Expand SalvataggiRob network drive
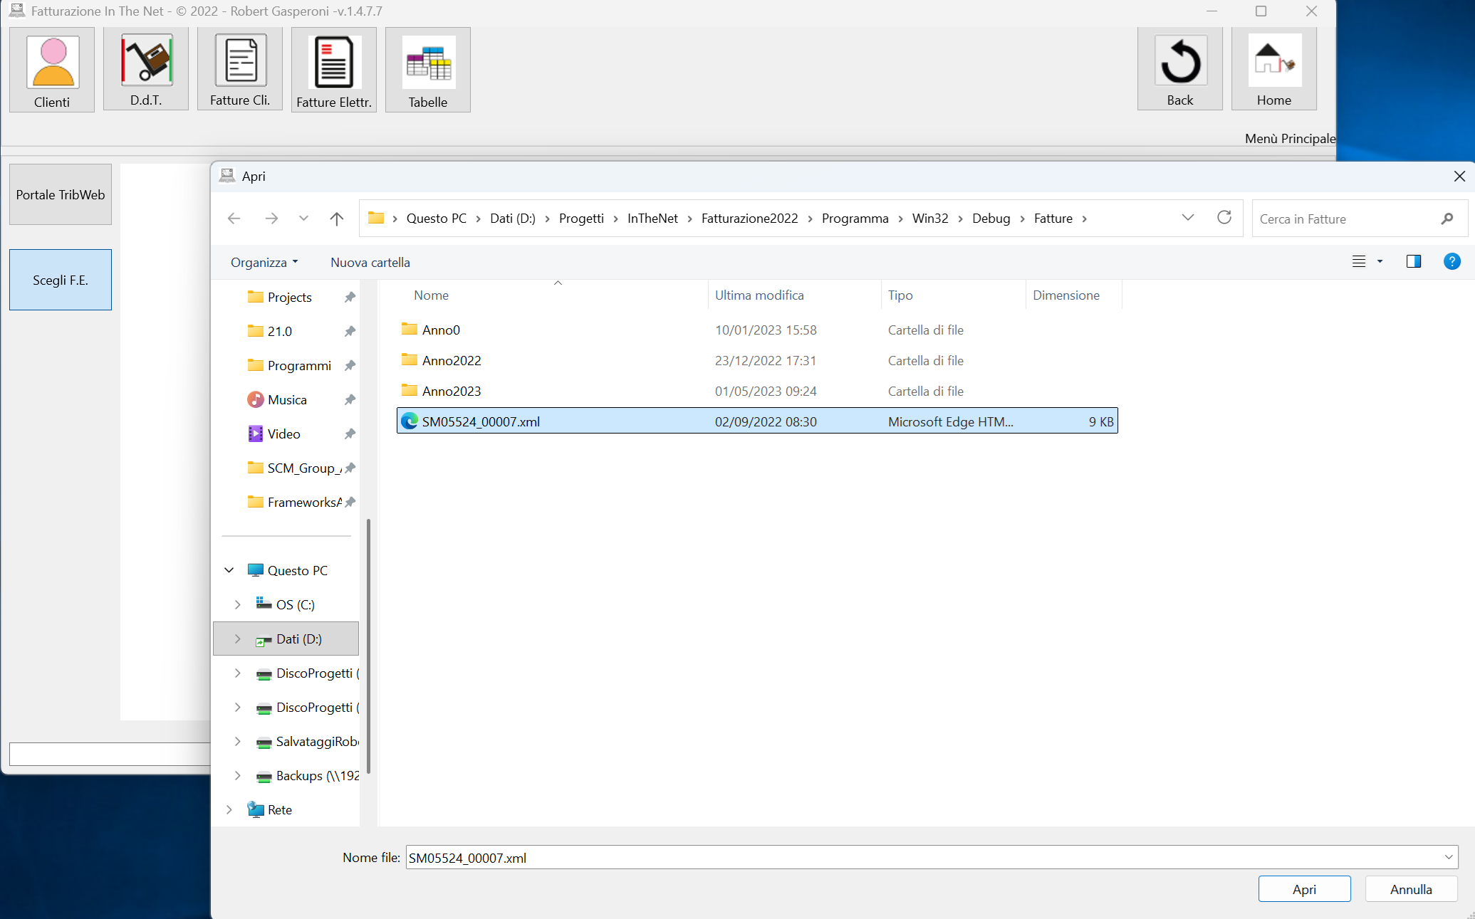 [238, 741]
